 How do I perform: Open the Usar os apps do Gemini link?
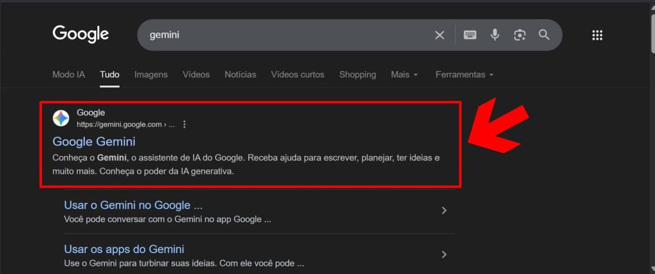124,249
